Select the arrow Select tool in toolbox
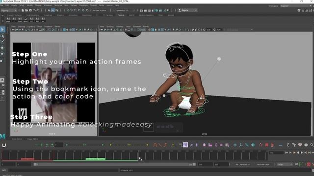Screen dimensions: 314x176 [x=2, y=29]
